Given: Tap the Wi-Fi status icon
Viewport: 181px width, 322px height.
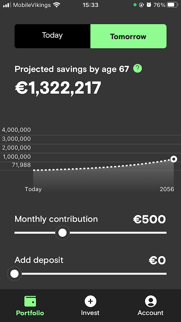Looking at the screenshot, I should point(57,5).
